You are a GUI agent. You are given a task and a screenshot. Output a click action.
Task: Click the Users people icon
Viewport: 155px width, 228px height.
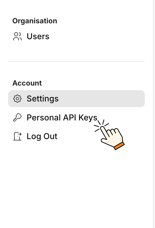pyautogui.click(x=17, y=36)
